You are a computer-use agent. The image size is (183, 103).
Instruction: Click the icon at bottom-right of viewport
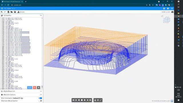172,101
